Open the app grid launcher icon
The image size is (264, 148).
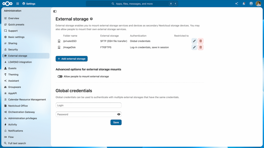(x=18, y=4)
